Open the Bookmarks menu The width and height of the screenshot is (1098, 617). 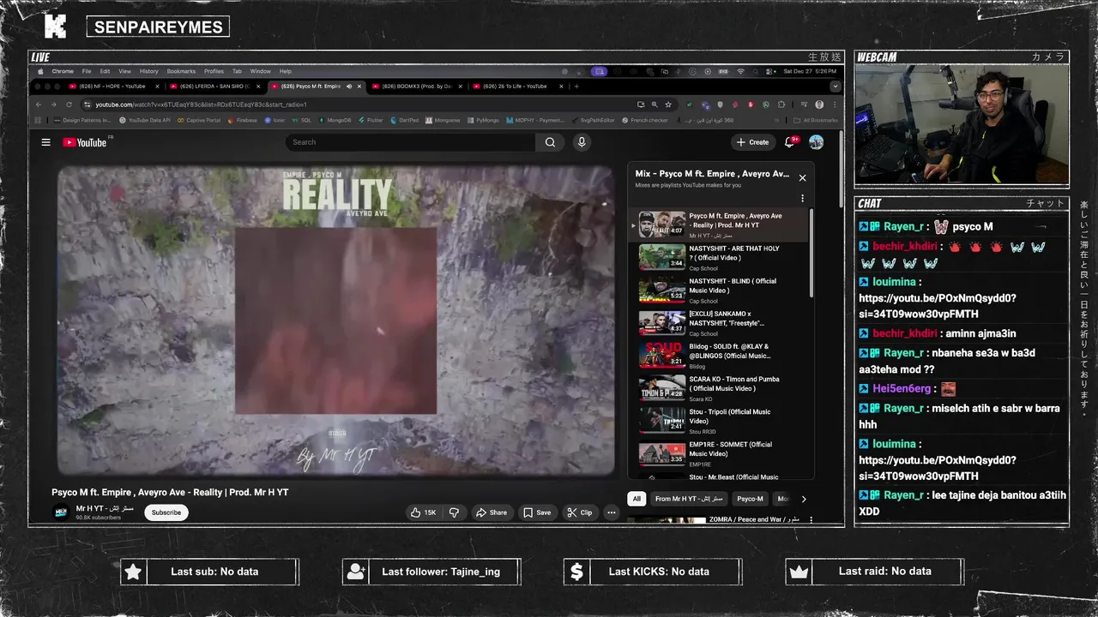[181, 71]
